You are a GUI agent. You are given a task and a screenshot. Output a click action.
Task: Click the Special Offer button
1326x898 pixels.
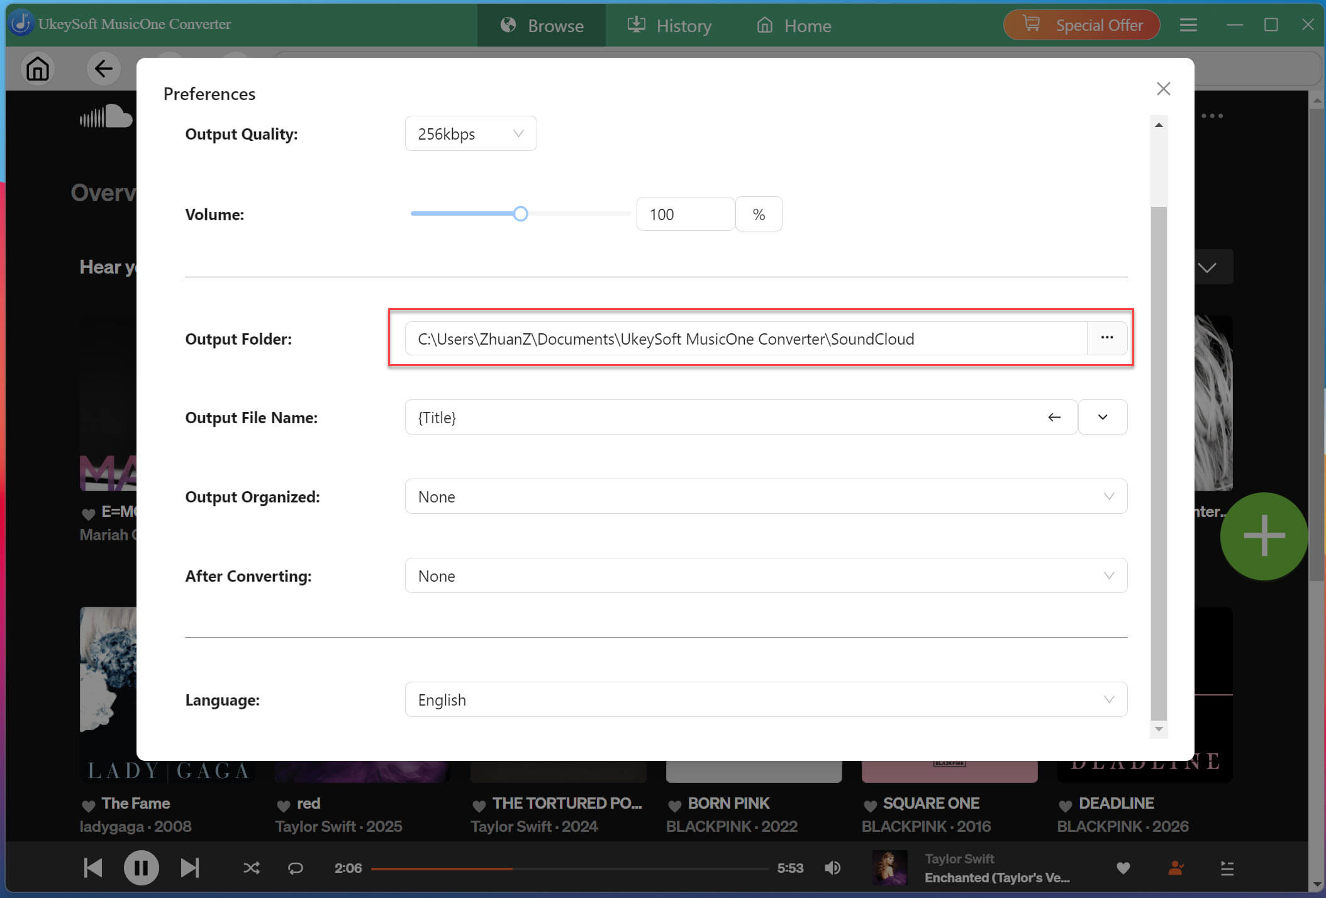[x=1081, y=25]
